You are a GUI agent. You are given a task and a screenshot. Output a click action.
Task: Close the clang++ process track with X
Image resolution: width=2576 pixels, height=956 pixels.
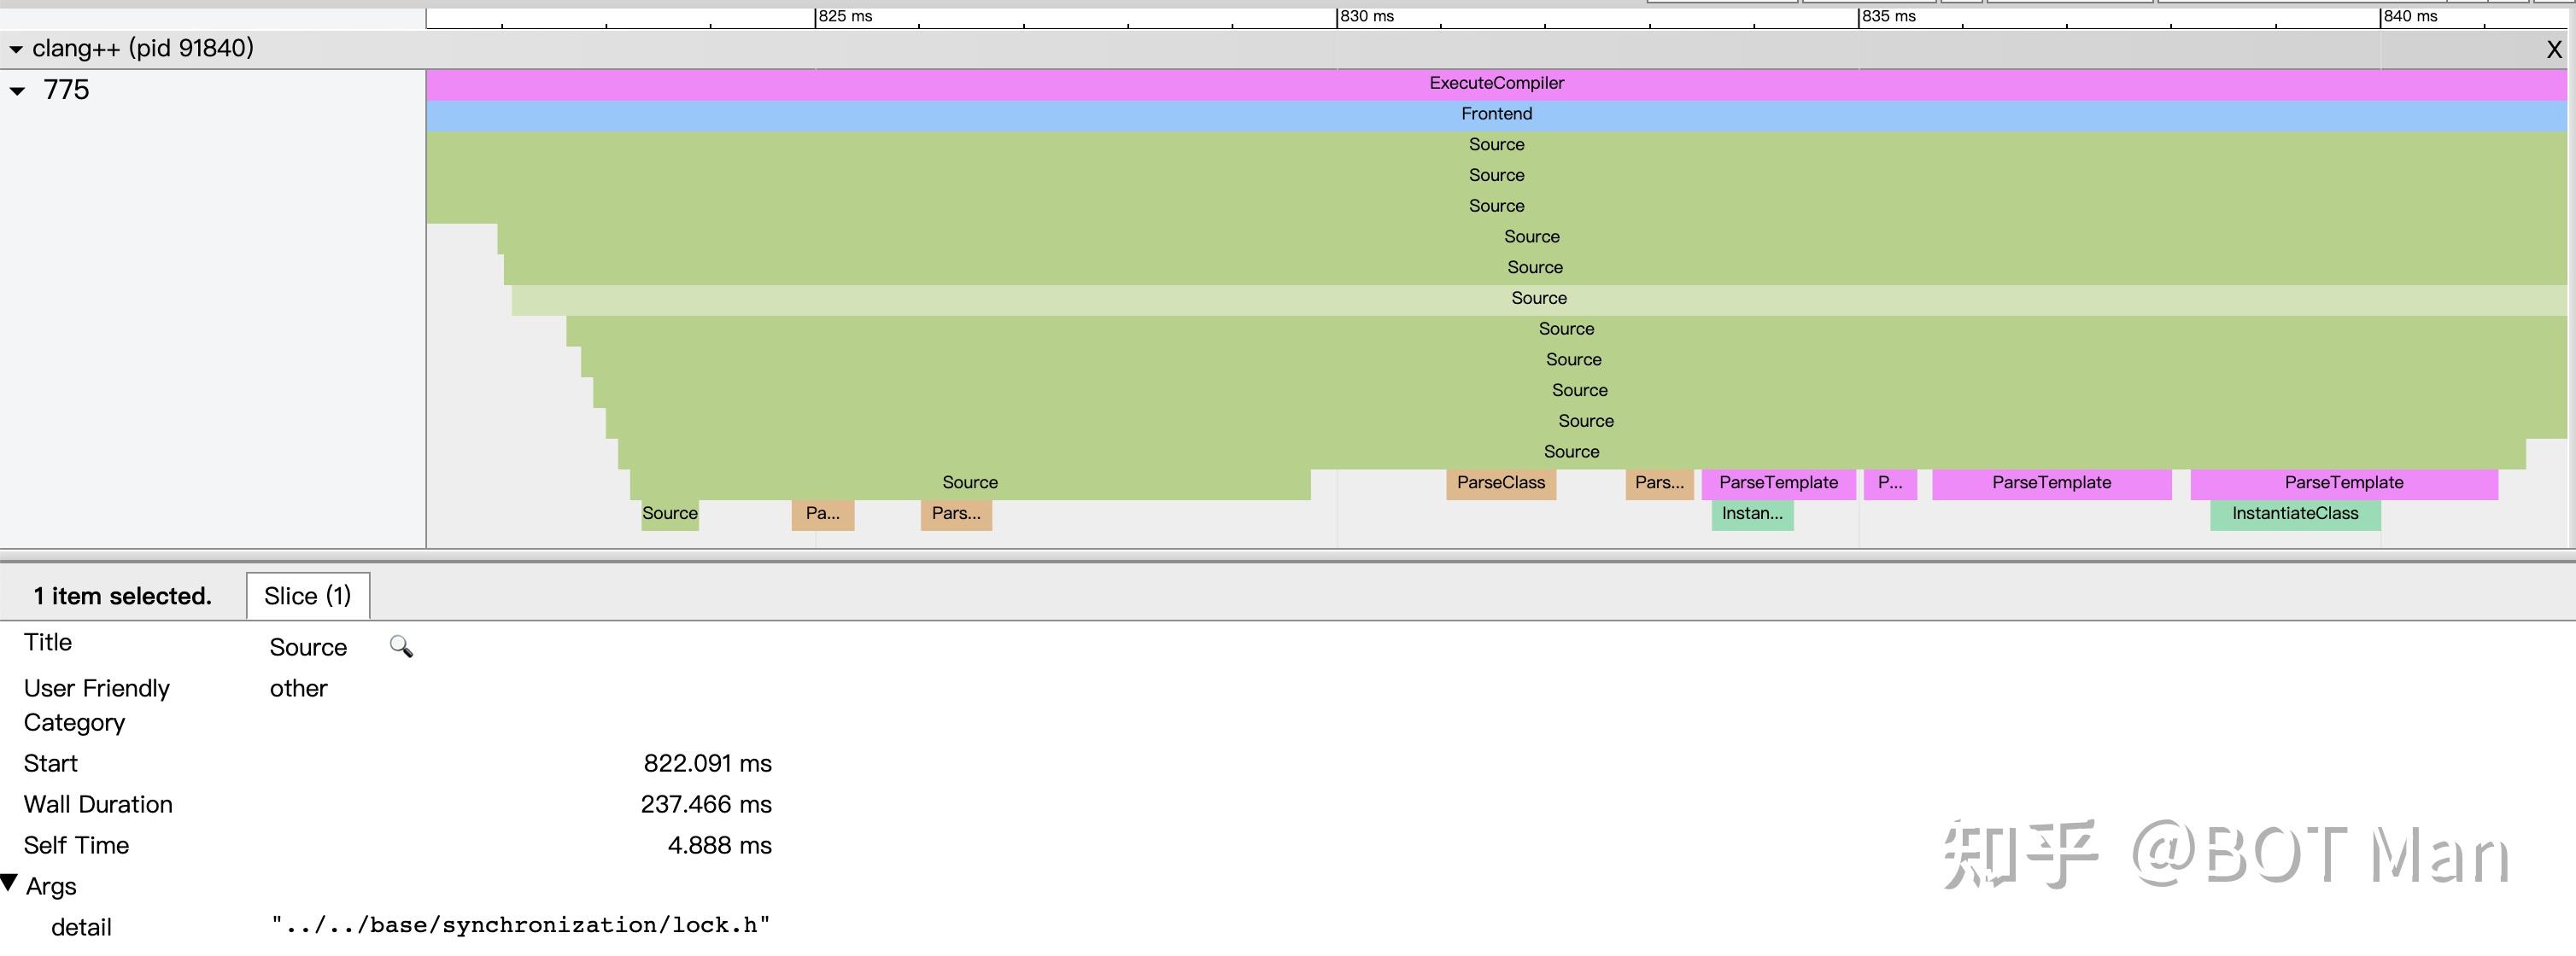tap(2553, 49)
